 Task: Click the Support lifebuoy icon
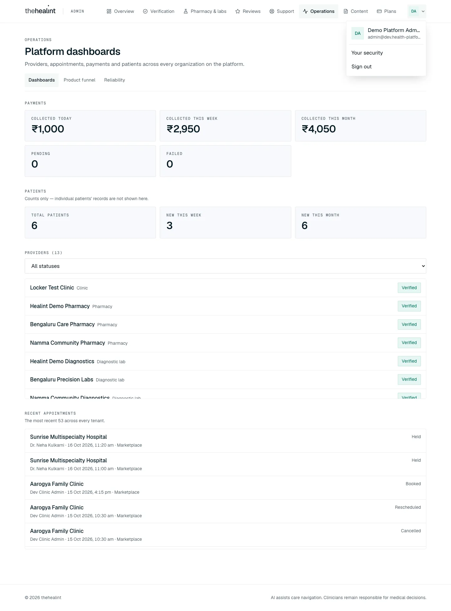click(272, 11)
